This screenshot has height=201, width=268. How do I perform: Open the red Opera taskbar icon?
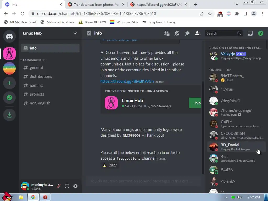(x=45, y=197)
